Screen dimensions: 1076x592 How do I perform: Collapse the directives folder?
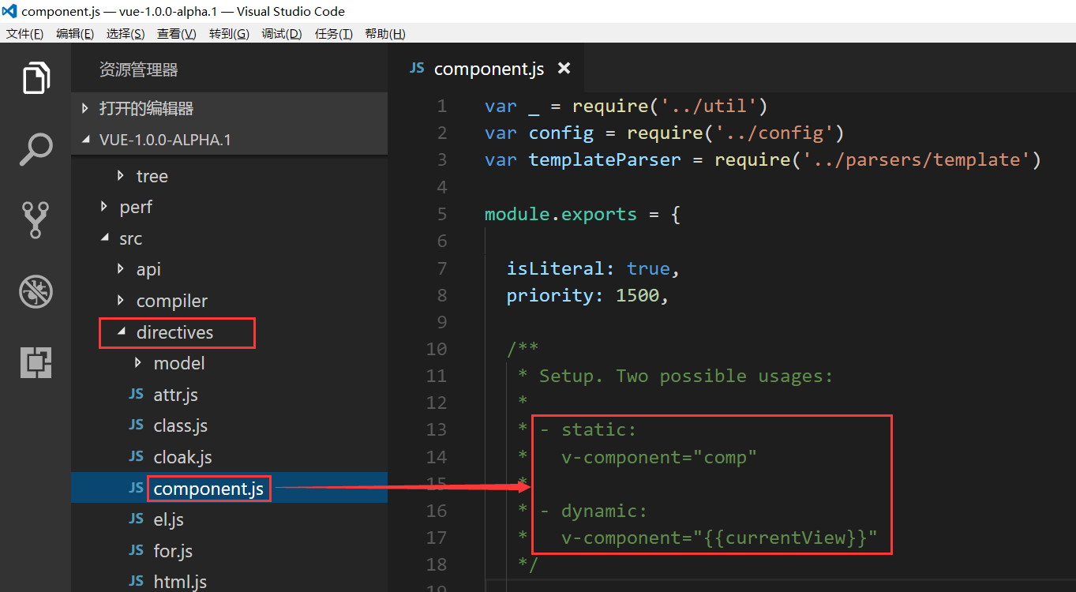pyautogui.click(x=121, y=332)
